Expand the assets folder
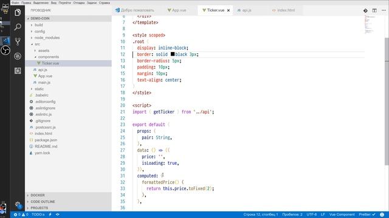This screenshot has width=389, height=218. click(x=68, y=51)
